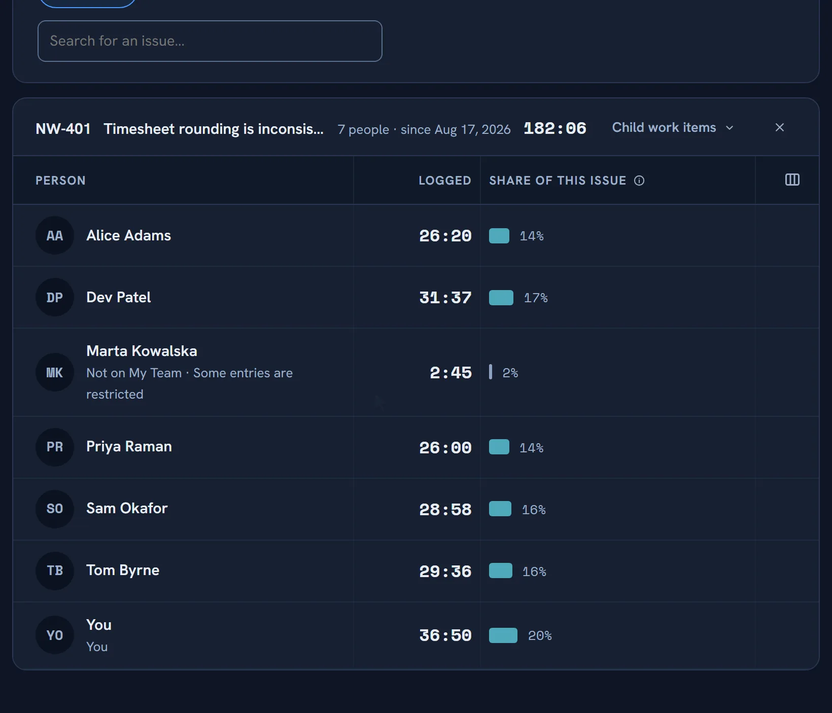Select the Marta Kowalska row name
832x713 pixels.
point(142,351)
